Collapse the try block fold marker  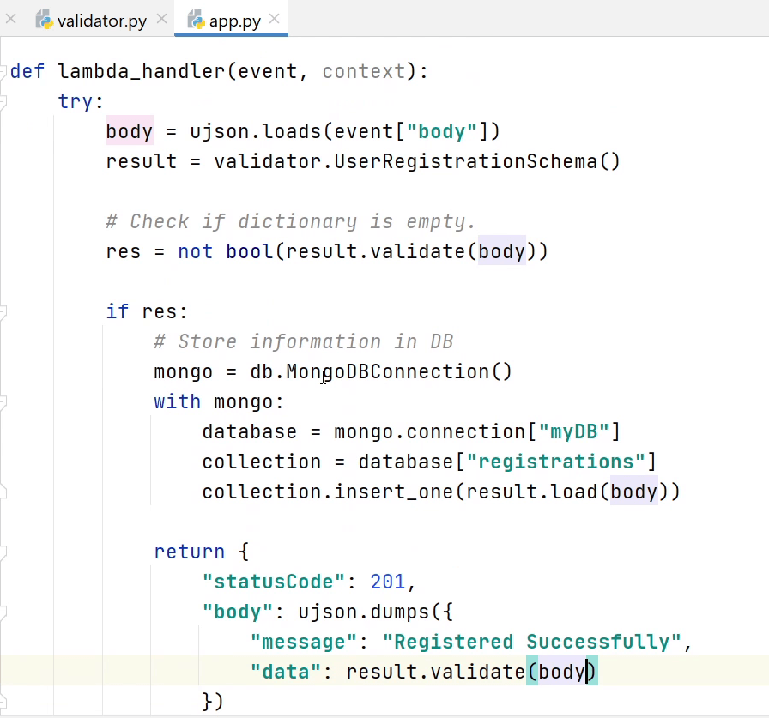(3, 102)
